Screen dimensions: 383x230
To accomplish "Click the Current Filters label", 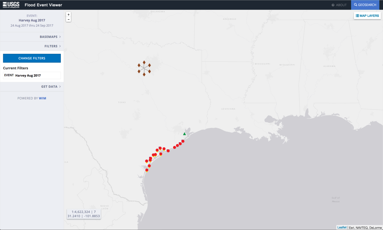I will coord(15,68).
